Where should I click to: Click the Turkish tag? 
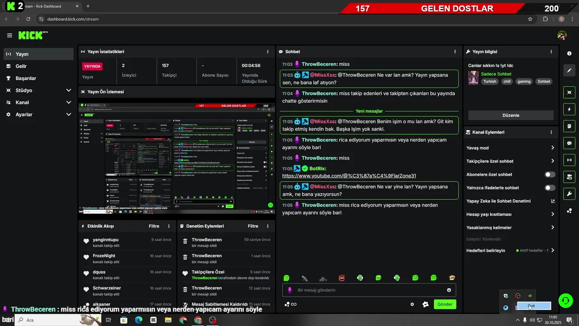(x=489, y=81)
